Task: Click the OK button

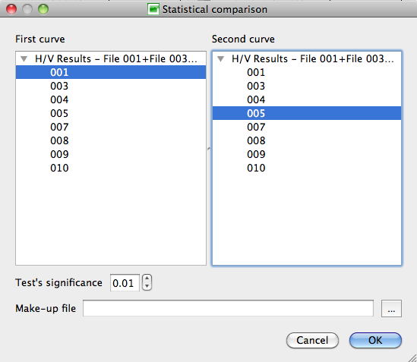Action: pos(375,340)
